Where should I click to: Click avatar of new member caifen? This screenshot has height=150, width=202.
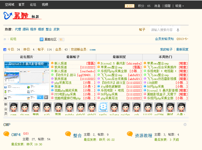click(x=126, y=107)
